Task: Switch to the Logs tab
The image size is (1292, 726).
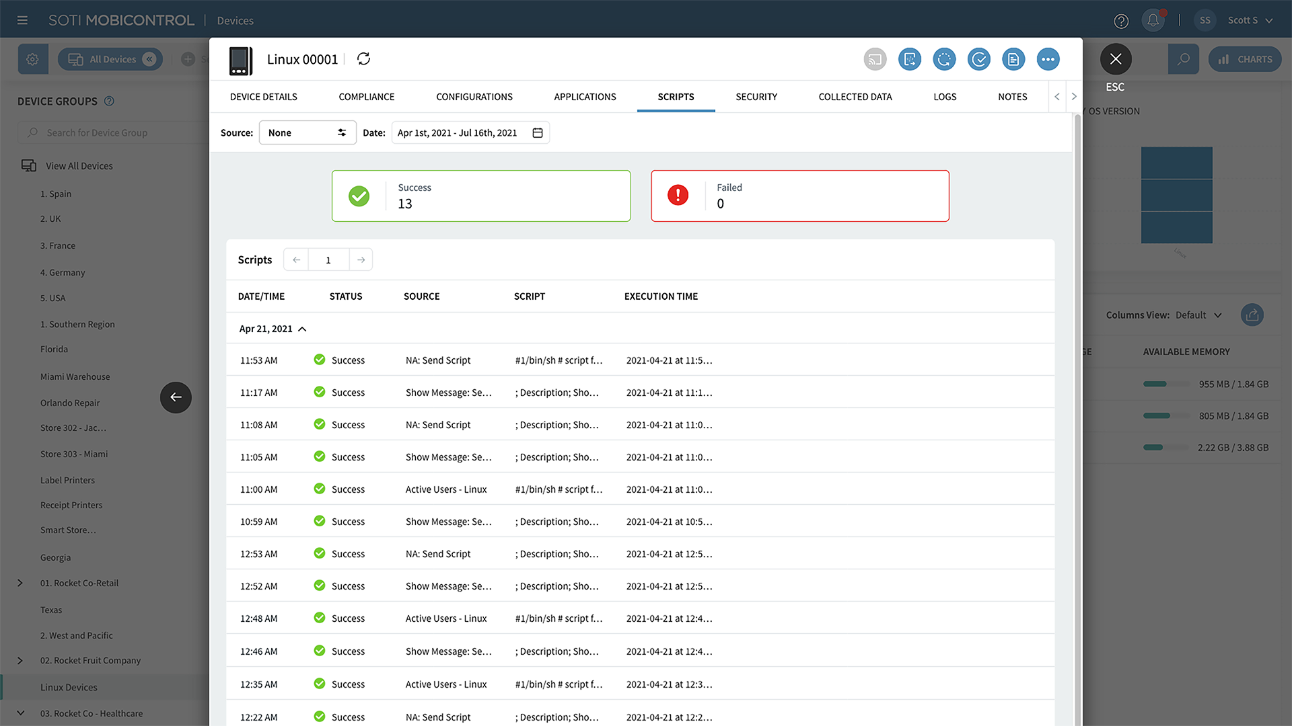Action: pyautogui.click(x=945, y=97)
